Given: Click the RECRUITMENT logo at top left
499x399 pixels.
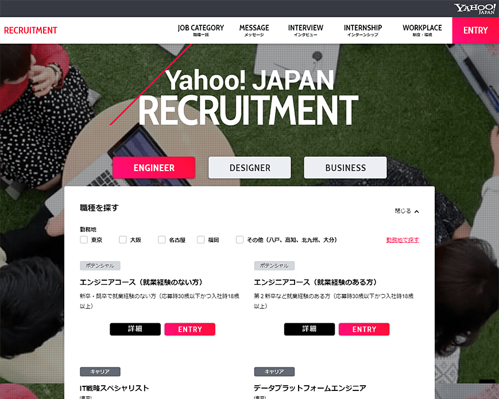Looking at the screenshot, I should [x=30, y=30].
